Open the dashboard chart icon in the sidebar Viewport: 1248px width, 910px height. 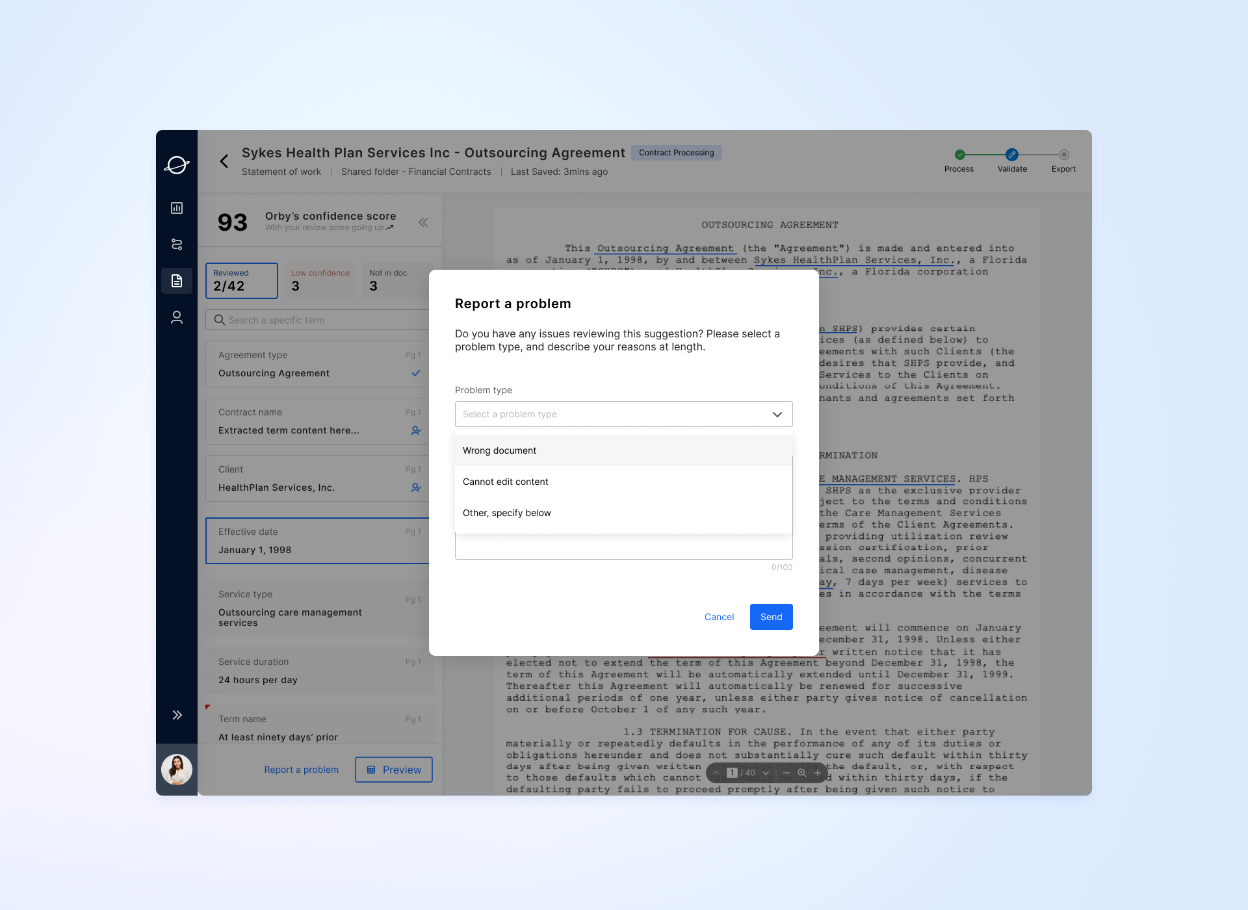point(177,208)
